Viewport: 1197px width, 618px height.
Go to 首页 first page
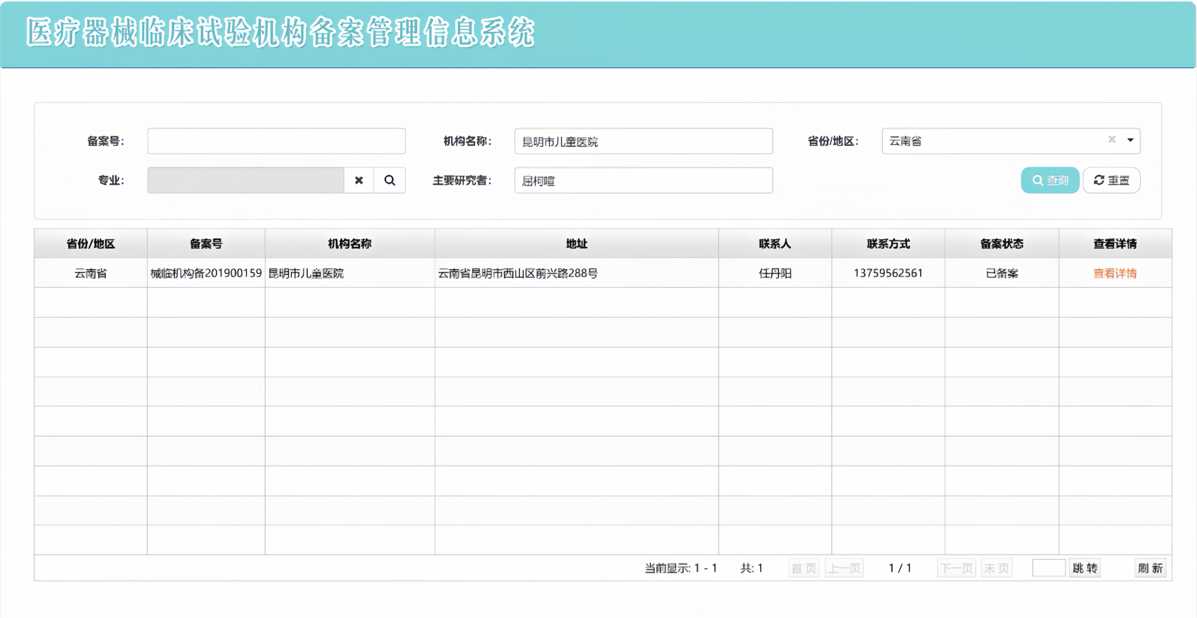[803, 568]
